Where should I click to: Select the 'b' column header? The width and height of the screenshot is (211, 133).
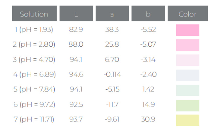click(148, 14)
